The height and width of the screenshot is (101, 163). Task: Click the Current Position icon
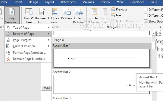8,46
